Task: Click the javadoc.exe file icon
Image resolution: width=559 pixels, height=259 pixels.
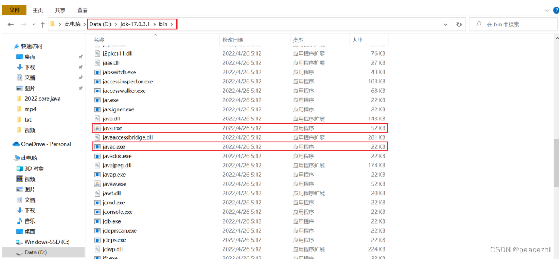Action: [97, 156]
